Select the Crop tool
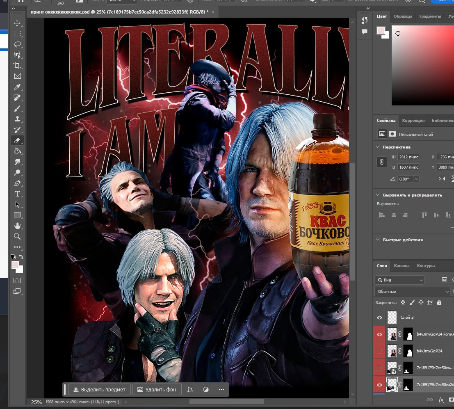This screenshot has height=409, width=454. click(x=17, y=66)
